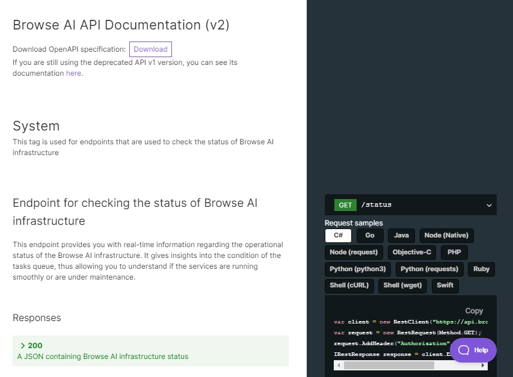The image size is (513, 377).
Task: Choose the Python (requests) sample tab
Action: click(x=429, y=269)
